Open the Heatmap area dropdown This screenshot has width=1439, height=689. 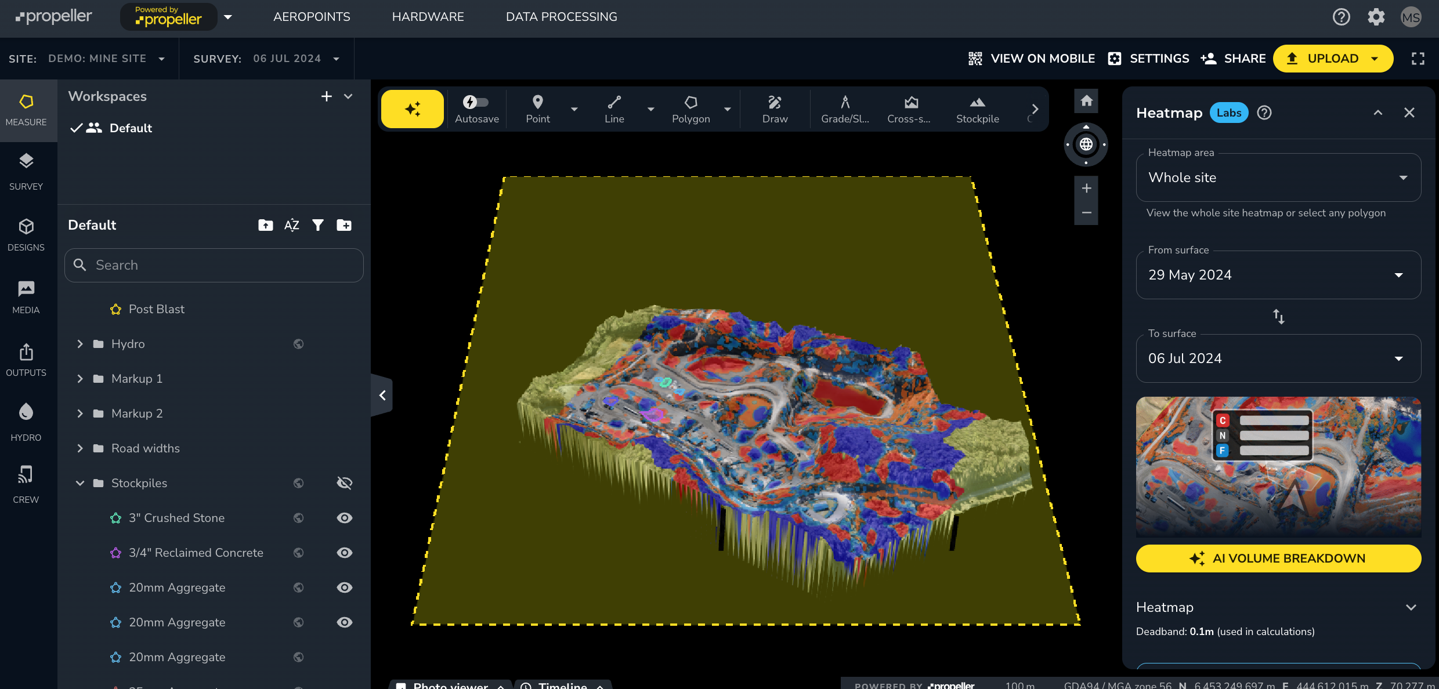(x=1279, y=177)
